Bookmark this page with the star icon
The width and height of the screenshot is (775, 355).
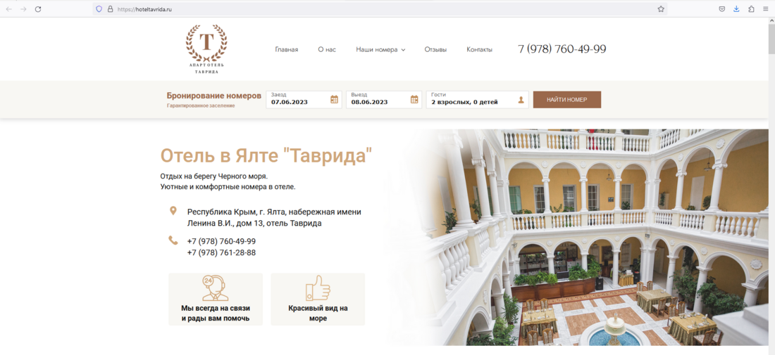point(661,9)
